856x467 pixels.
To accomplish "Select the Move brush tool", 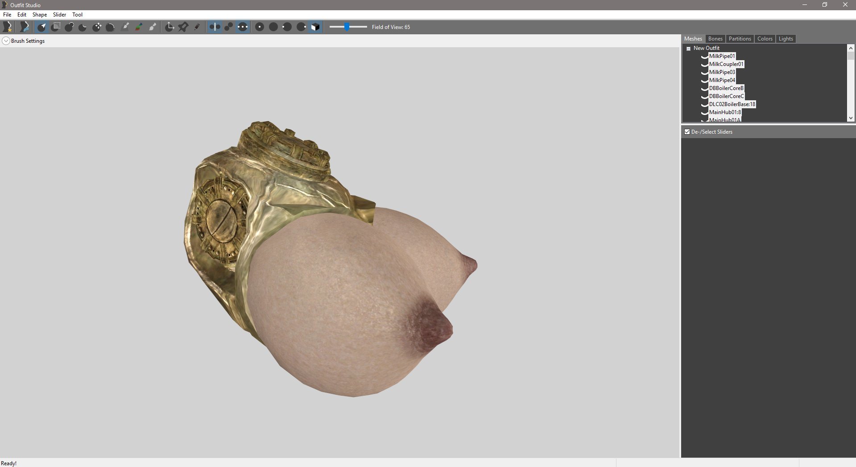I will (97, 27).
